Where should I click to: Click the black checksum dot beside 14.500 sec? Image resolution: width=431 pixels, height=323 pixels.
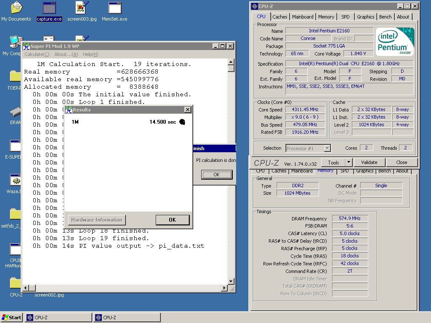[x=182, y=122]
